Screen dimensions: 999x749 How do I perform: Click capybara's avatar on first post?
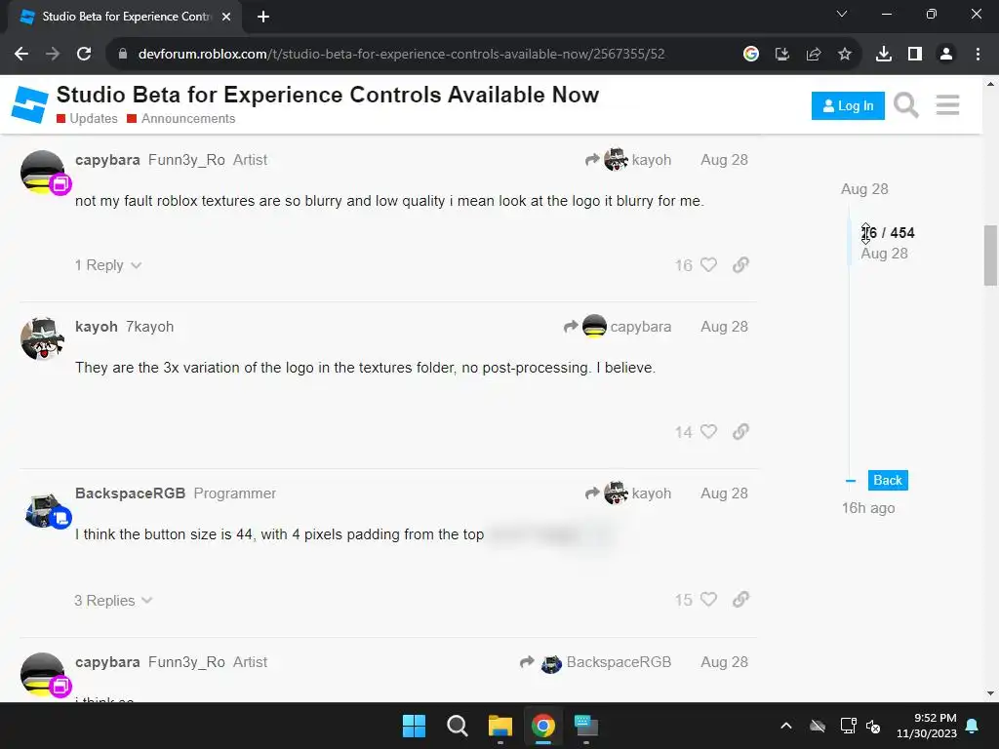42,172
